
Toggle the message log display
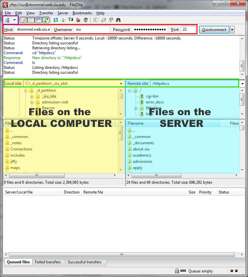pyautogui.click(x=23, y=20)
